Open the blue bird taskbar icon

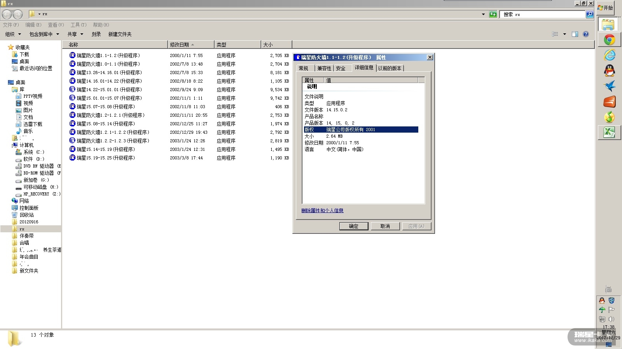[609, 86]
